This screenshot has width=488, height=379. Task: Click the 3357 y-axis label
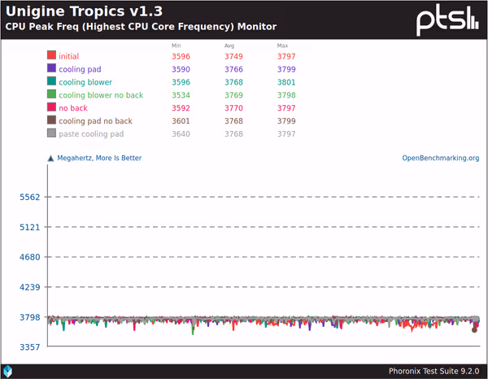tap(30, 347)
